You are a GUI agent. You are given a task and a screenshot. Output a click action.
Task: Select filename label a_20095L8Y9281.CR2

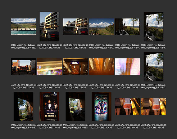[128, 128]
